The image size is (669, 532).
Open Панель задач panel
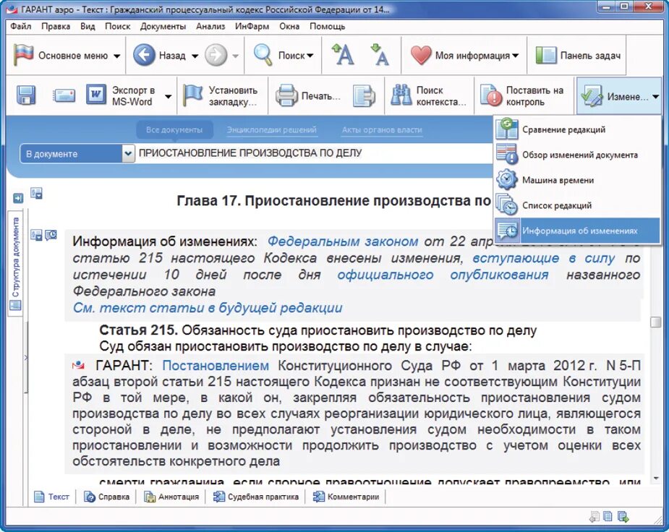coord(578,56)
